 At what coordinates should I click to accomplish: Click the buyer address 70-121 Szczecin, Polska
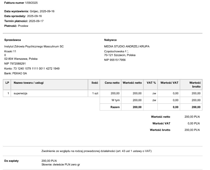coord(120,55)
